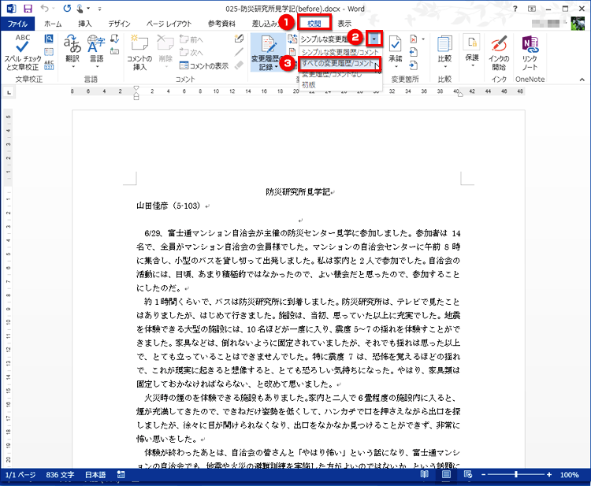Click the page count 1/1 ページ in the status bar
The width and height of the screenshot is (591, 486).
(x=20, y=475)
